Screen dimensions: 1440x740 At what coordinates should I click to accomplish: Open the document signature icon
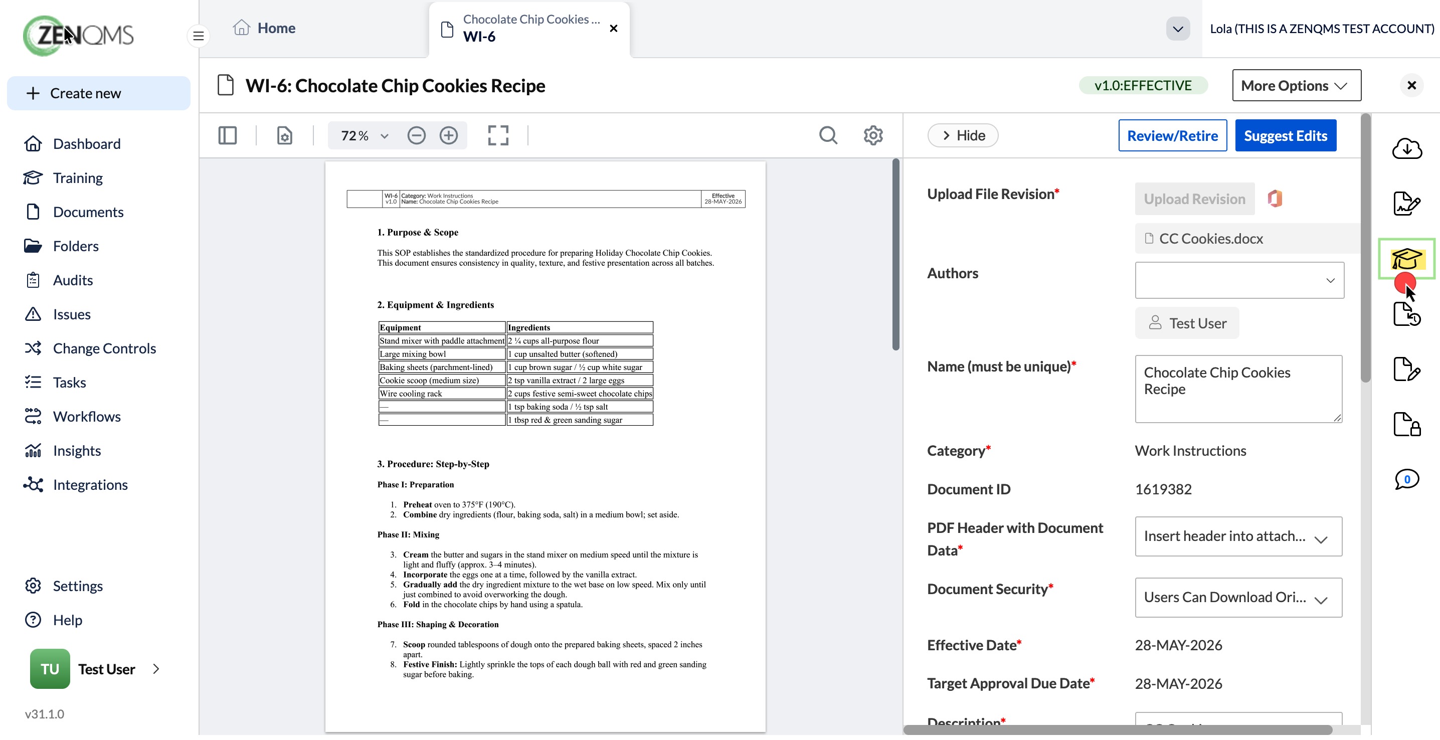point(1406,204)
